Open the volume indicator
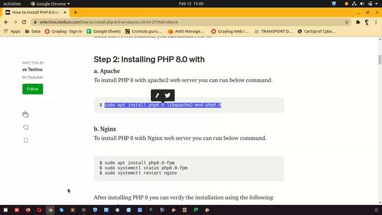This screenshot has height=215, width=382. [x=362, y=4]
